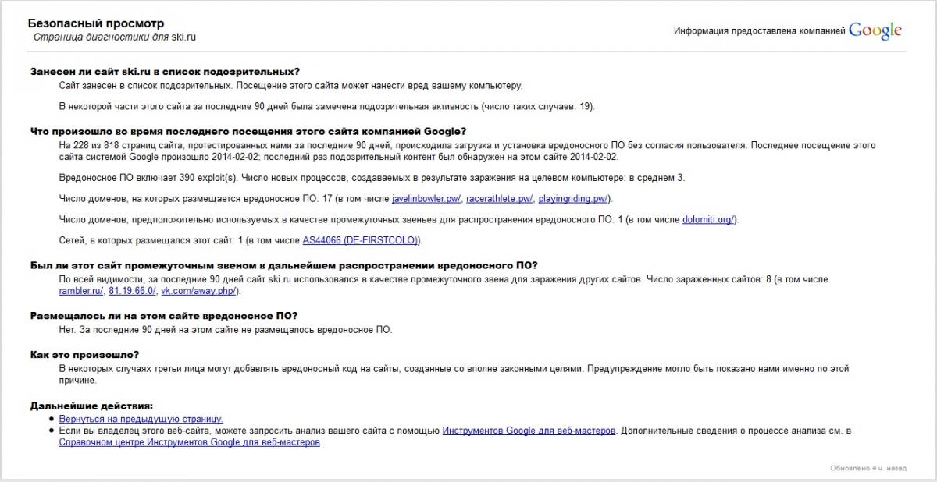Open the playingriding.pw/ link

pyautogui.click(x=574, y=198)
